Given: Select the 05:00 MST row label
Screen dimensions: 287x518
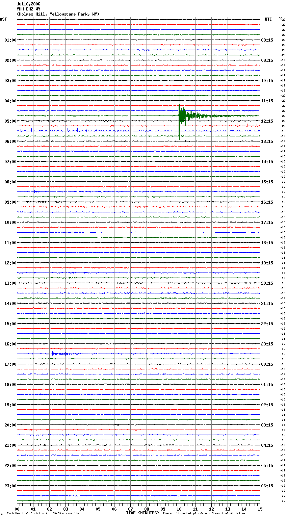Looking at the screenshot, I should [x=10, y=121].
